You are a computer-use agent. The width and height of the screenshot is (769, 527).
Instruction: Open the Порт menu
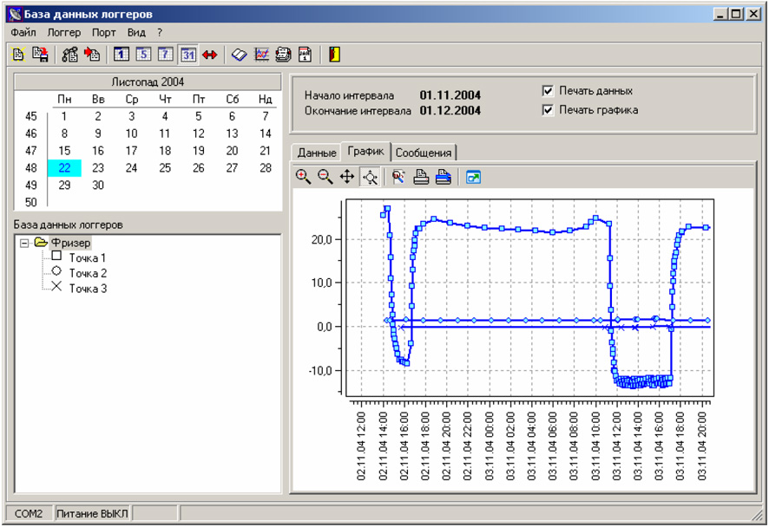pyautogui.click(x=104, y=33)
